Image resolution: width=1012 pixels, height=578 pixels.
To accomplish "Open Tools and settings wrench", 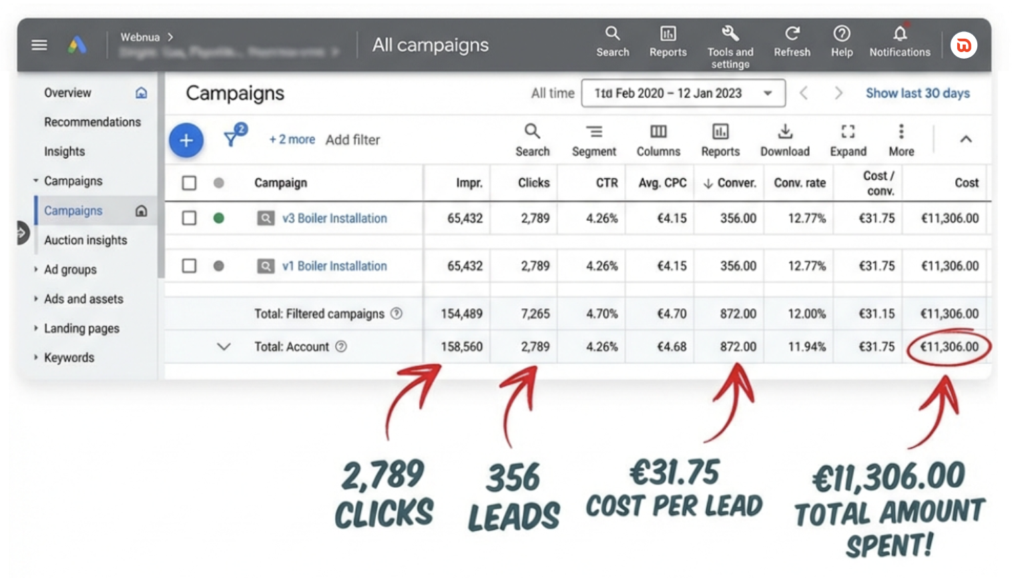I will coord(730,47).
